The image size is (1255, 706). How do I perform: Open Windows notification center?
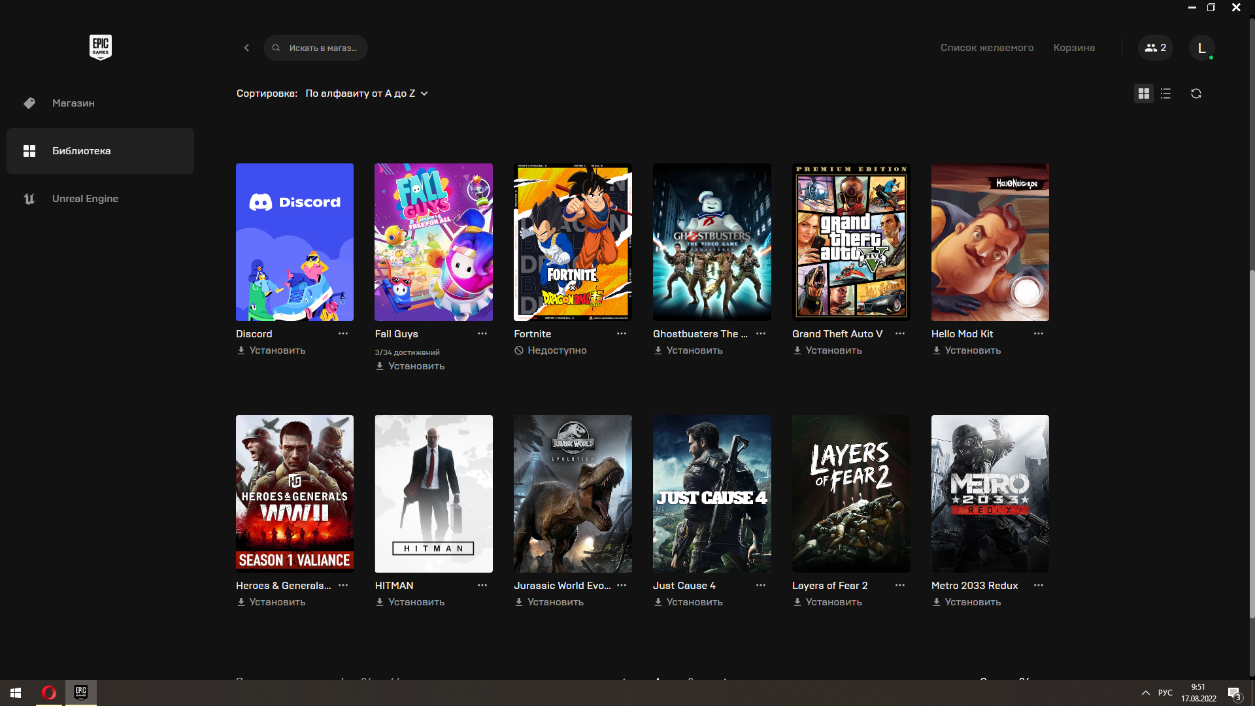pos(1234,693)
